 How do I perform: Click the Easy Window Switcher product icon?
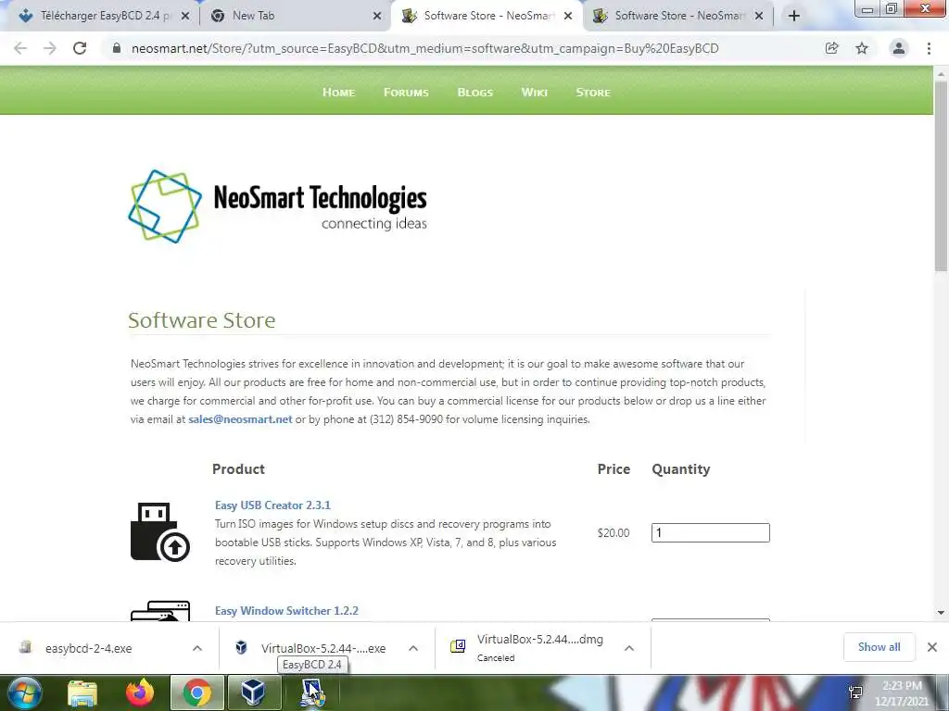(x=160, y=611)
